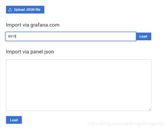Click the Load label beside dashboard ID input

143,36
